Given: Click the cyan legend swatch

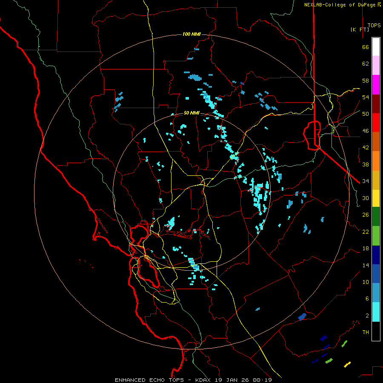Looking at the screenshot, I should coord(376,312).
